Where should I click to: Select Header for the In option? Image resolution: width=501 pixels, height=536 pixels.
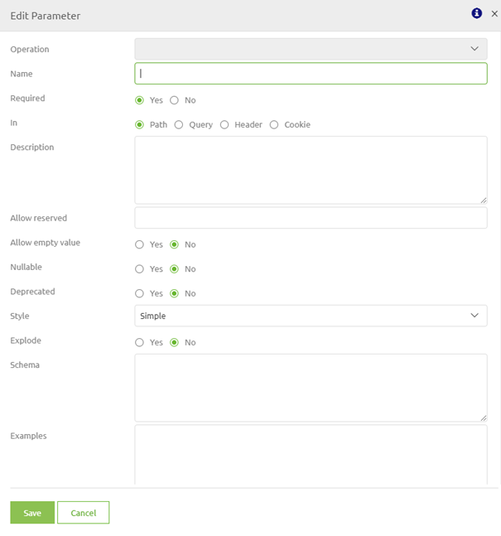tap(224, 125)
